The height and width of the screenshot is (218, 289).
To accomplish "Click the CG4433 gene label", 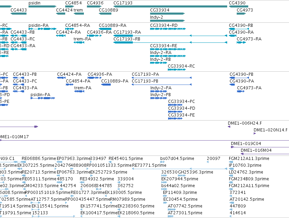I will (19, 10).
